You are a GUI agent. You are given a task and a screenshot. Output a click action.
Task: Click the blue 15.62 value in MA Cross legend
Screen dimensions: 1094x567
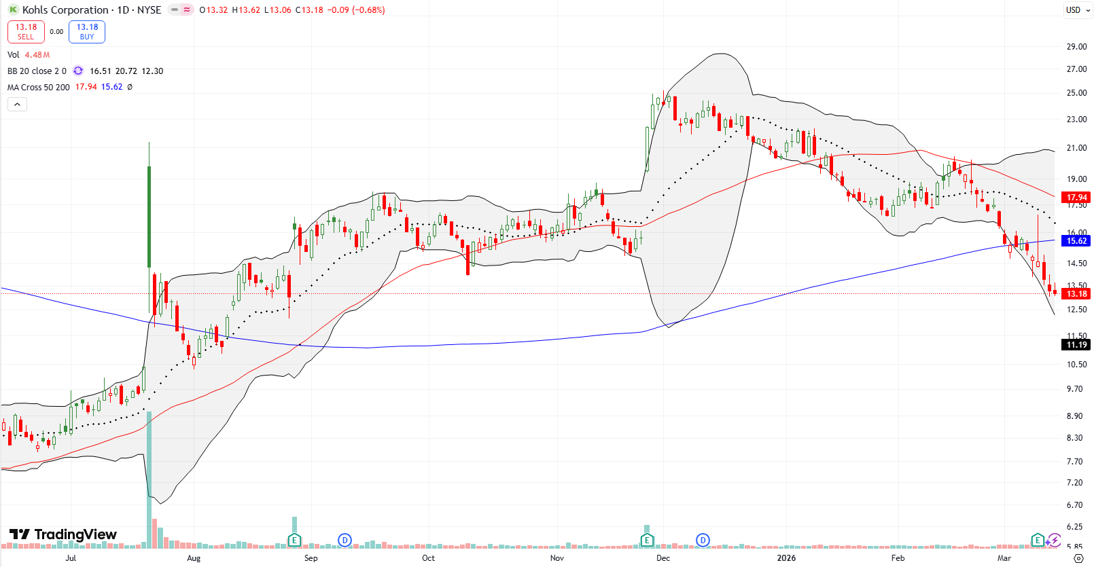(x=111, y=87)
